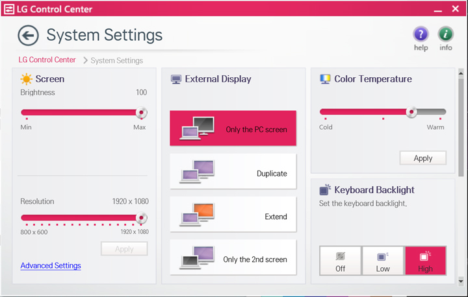Viewport: 468px width, 297px height.
Task: Click scrollbar up arrow
Action: click(461, 73)
